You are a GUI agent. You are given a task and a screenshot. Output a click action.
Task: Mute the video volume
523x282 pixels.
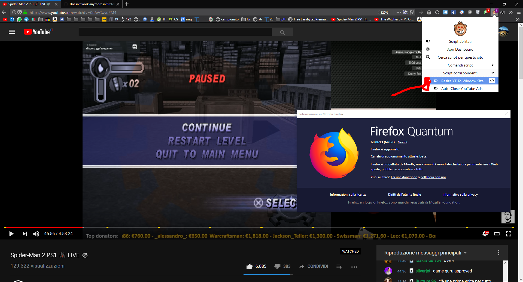[x=36, y=234]
